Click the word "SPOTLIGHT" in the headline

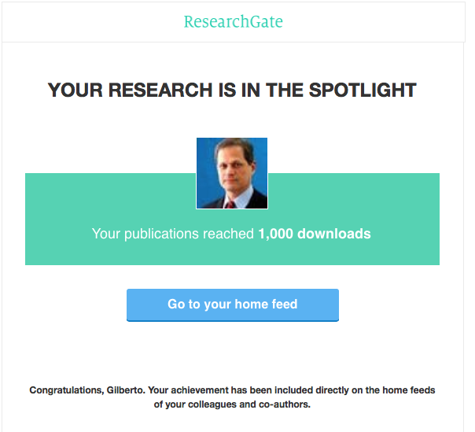point(363,90)
